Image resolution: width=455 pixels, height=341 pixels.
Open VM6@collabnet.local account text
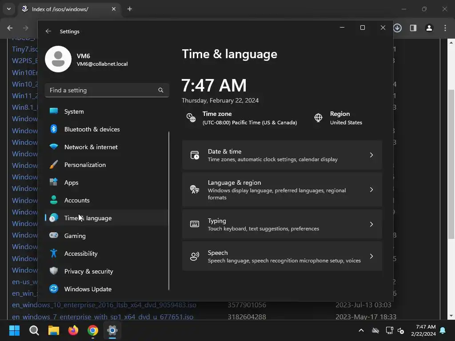[102, 64]
